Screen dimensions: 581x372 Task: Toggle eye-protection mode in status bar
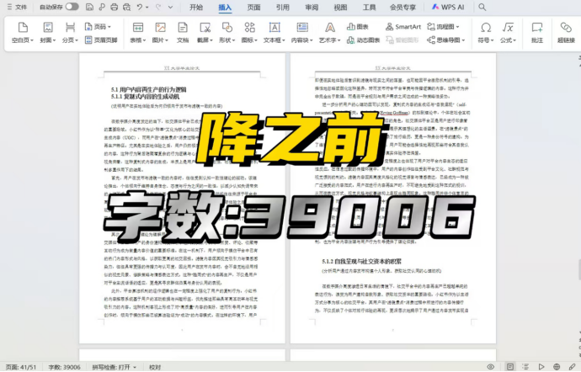[491, 367]
